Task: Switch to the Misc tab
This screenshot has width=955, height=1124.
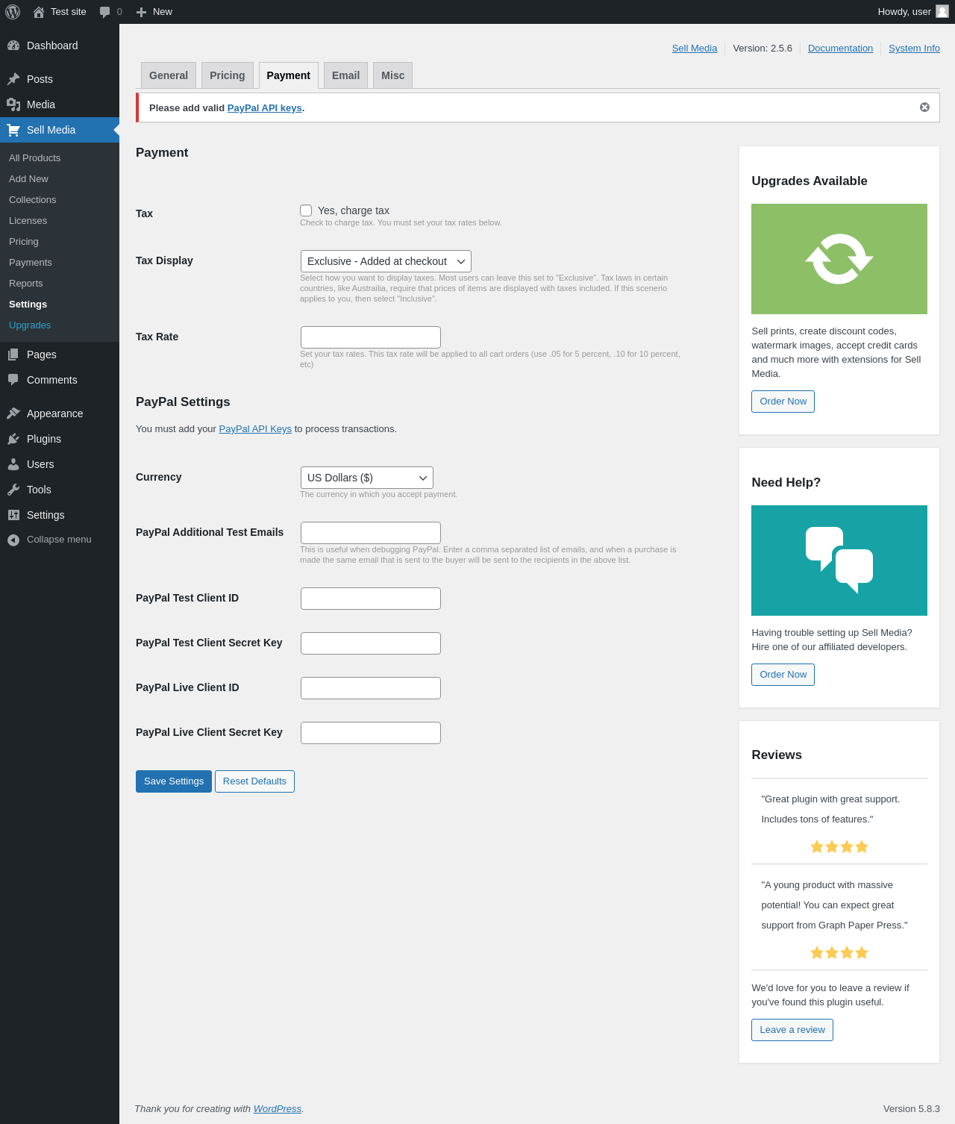Action: [x=393, y=75]
